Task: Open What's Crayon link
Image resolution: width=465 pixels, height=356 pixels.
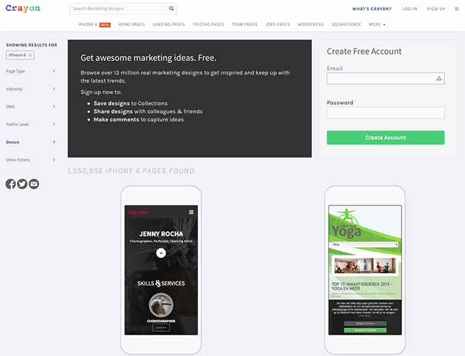Action: click(371, 9)
